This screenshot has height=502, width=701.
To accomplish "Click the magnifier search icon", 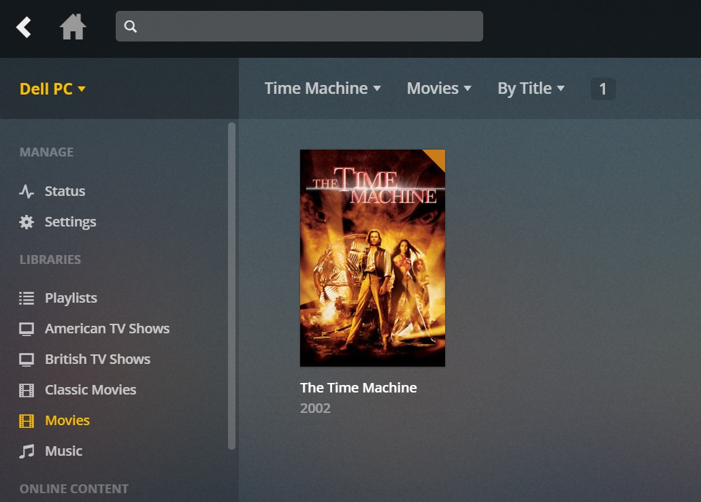I will click(x=130, y=27).
